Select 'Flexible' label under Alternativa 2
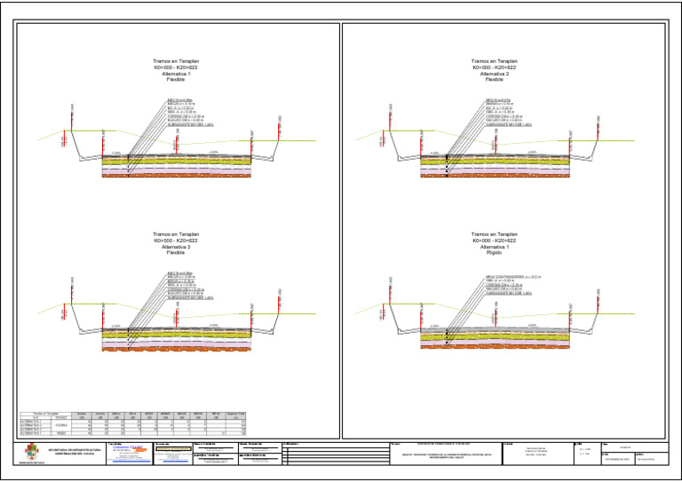The image size is (682, 482). (494, 80)
